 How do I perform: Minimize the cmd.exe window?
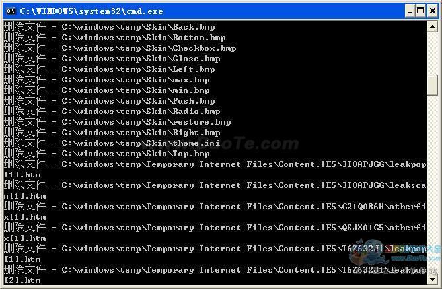pos(410,11)
